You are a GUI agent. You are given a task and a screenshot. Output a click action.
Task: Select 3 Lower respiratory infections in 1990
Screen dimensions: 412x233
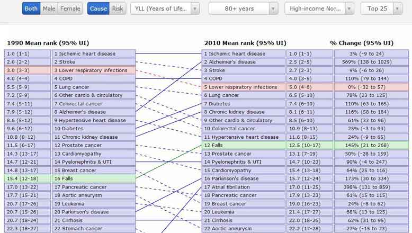[x=94, y=70]
